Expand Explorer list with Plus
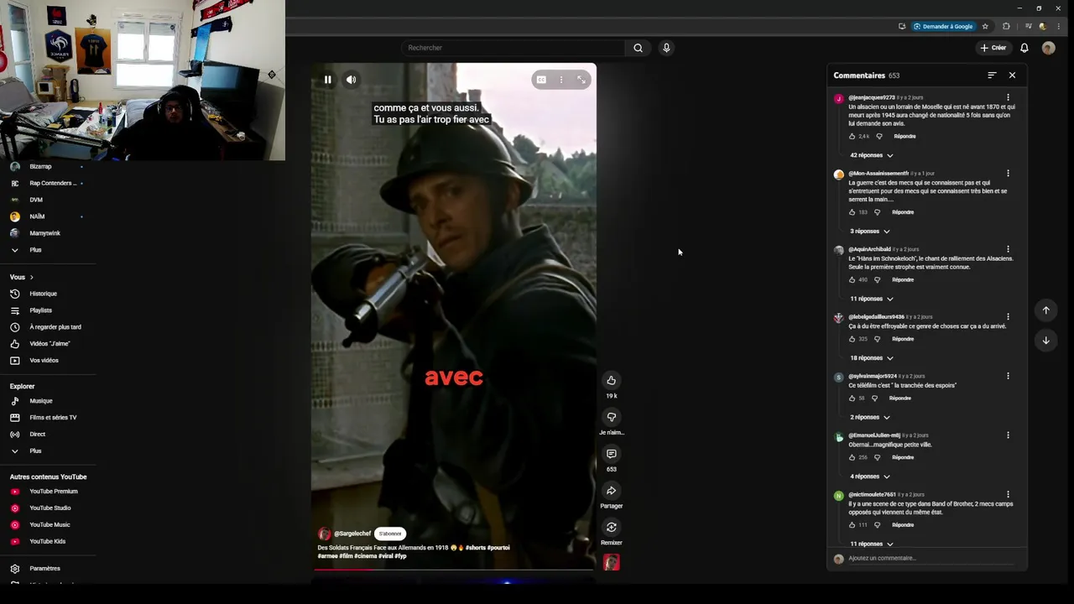Viewport: 1074px width, 604px height. coord(35,451)
